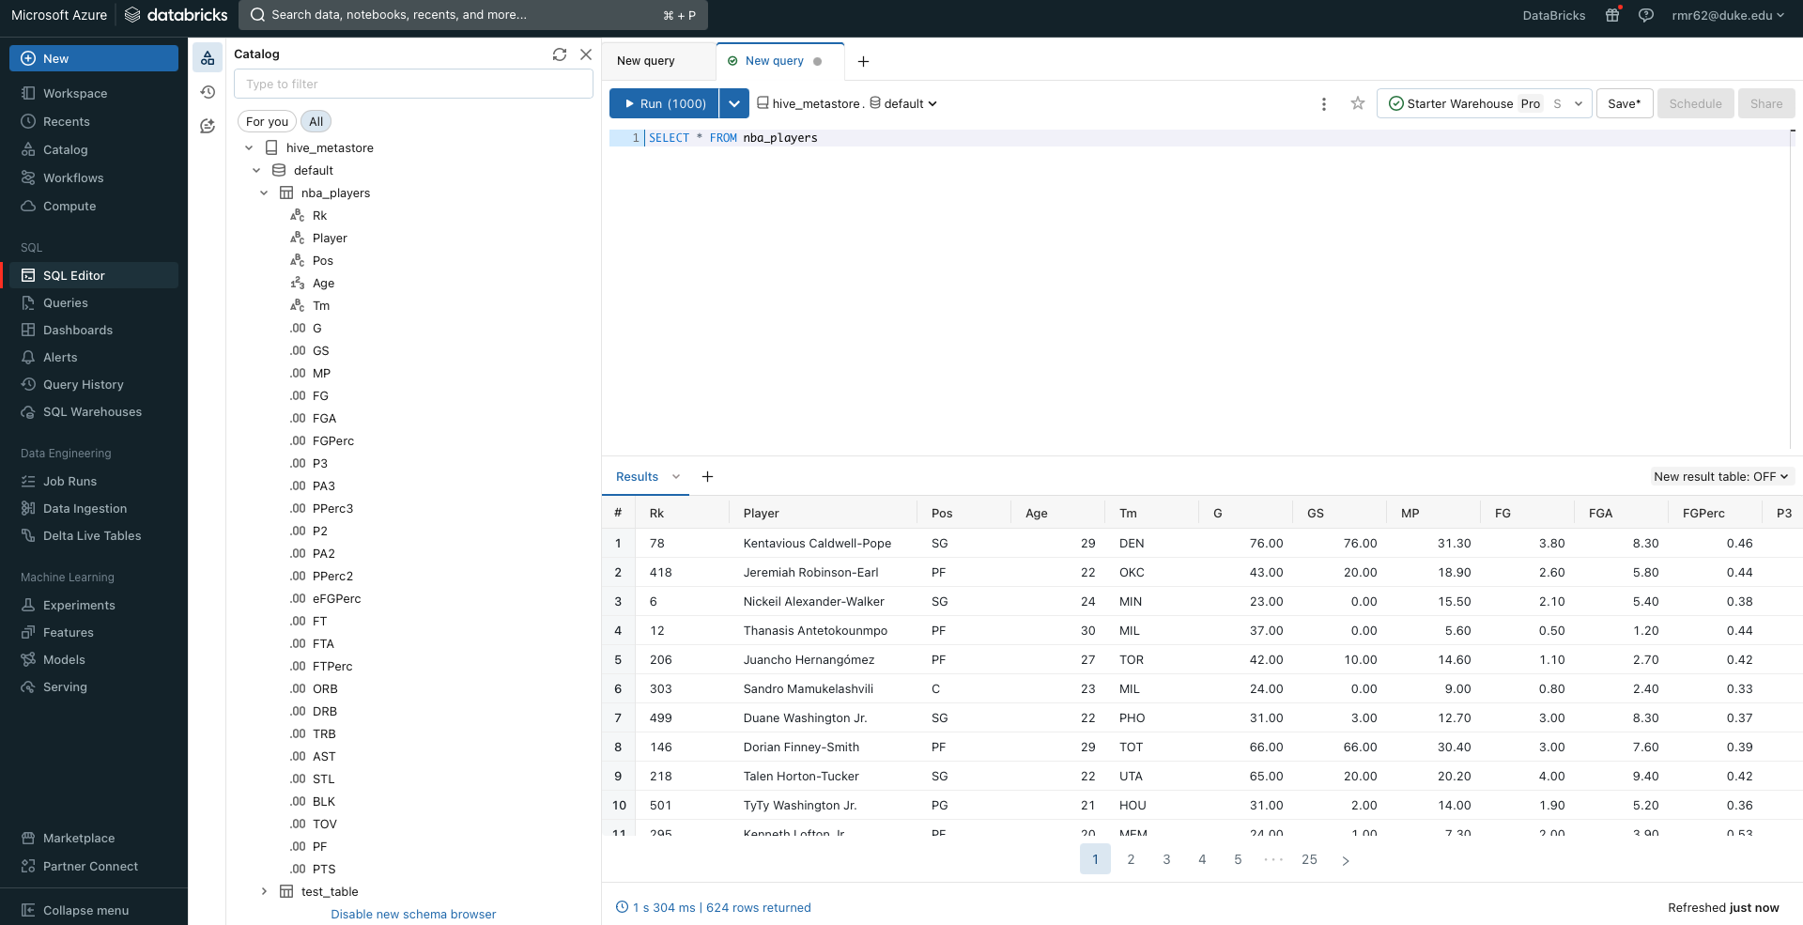Switch filter to For you pill
The height and width of the screenshot is (925, 1803).
pos(267,121)
